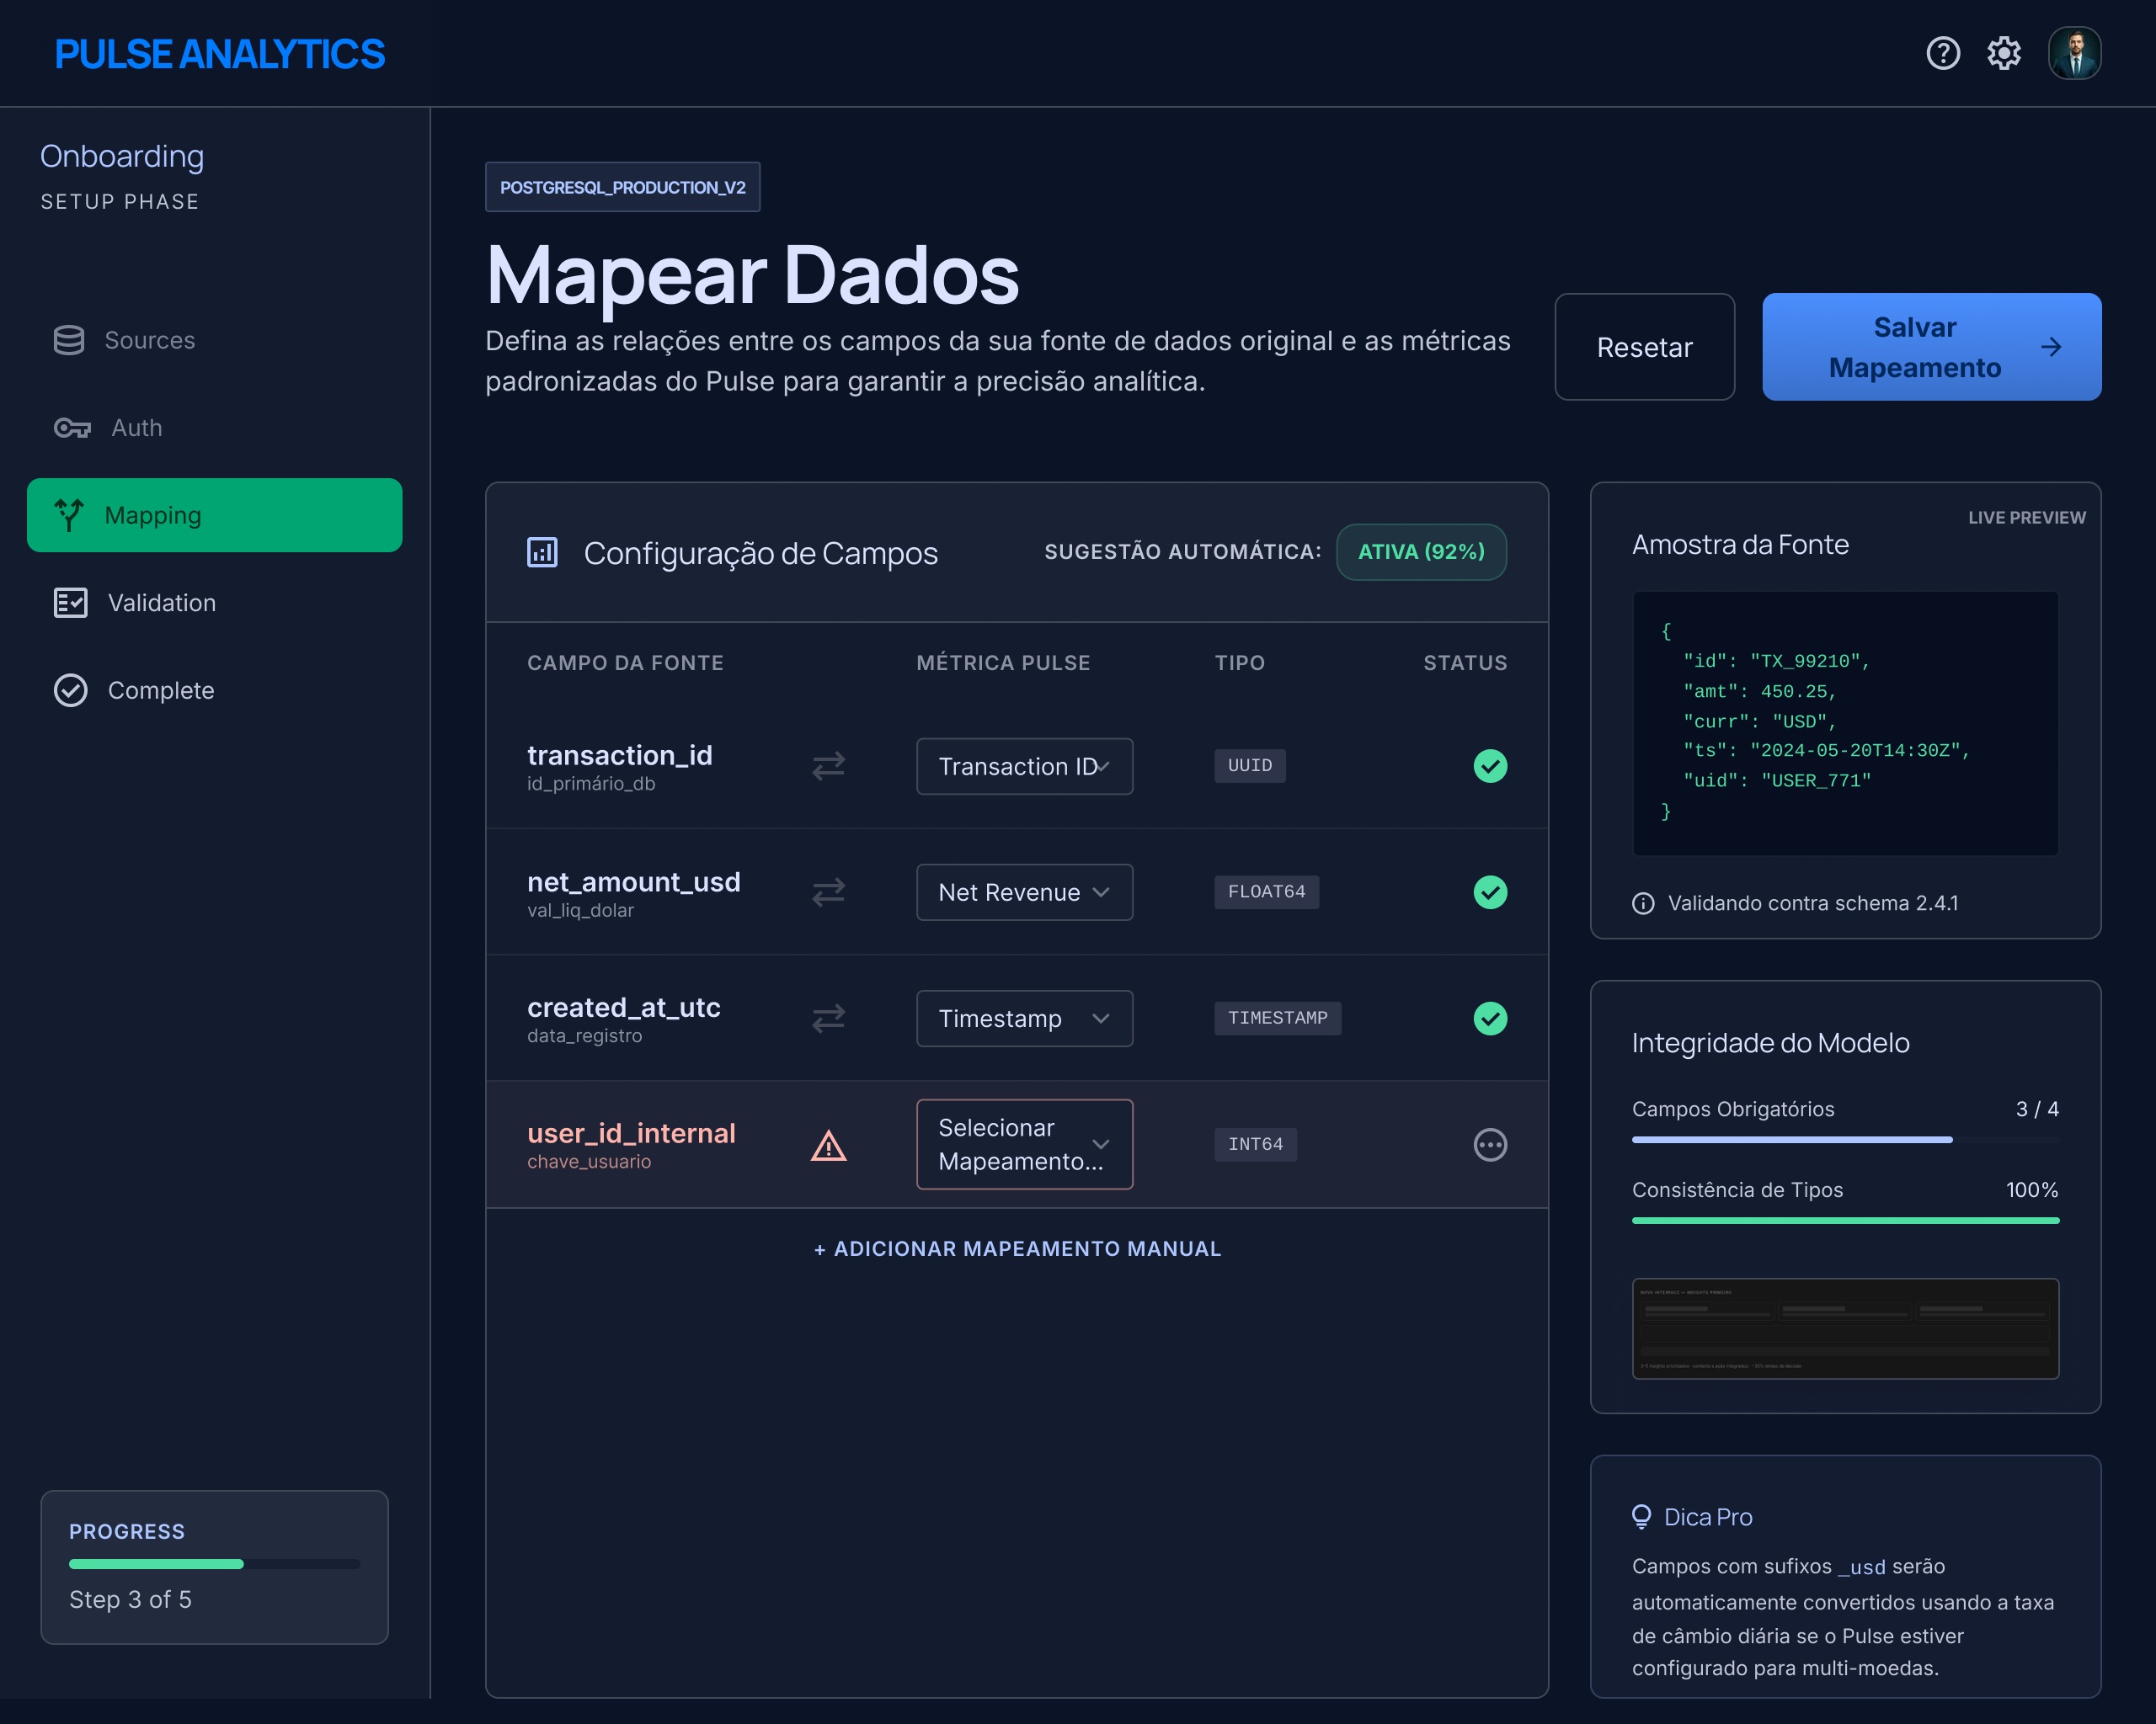Screen dimensions: 2156x1724
Task: Click the Resetar button
Action: 1644,347
